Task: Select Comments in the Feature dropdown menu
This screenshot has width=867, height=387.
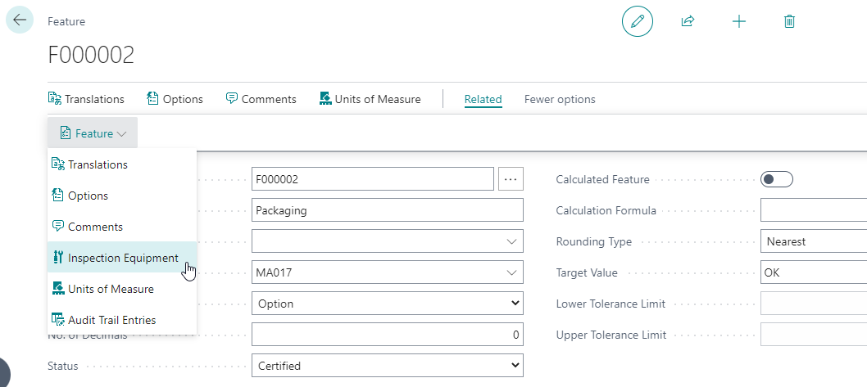Action: point(121,227)
